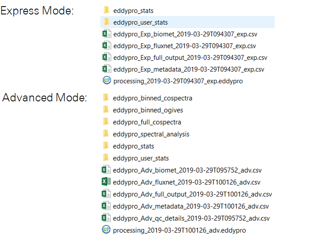Click the EddyPro icon for processing exp.eddypro file
Viewport: 320px width, 241px height.
[107, 80]
